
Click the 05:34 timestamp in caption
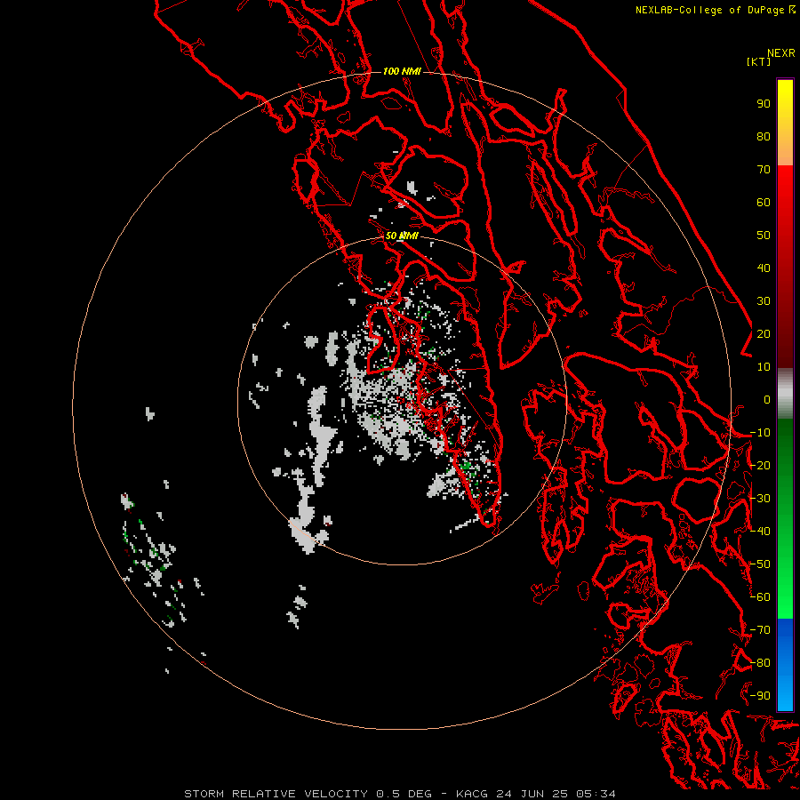596,794
